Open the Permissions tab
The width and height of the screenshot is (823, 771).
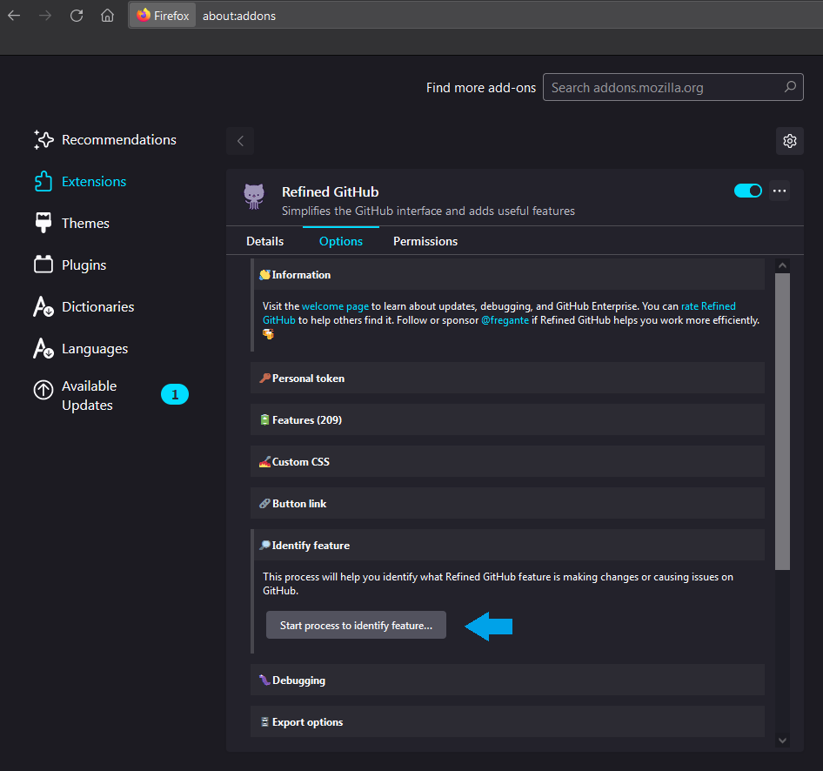click(425, 241)
